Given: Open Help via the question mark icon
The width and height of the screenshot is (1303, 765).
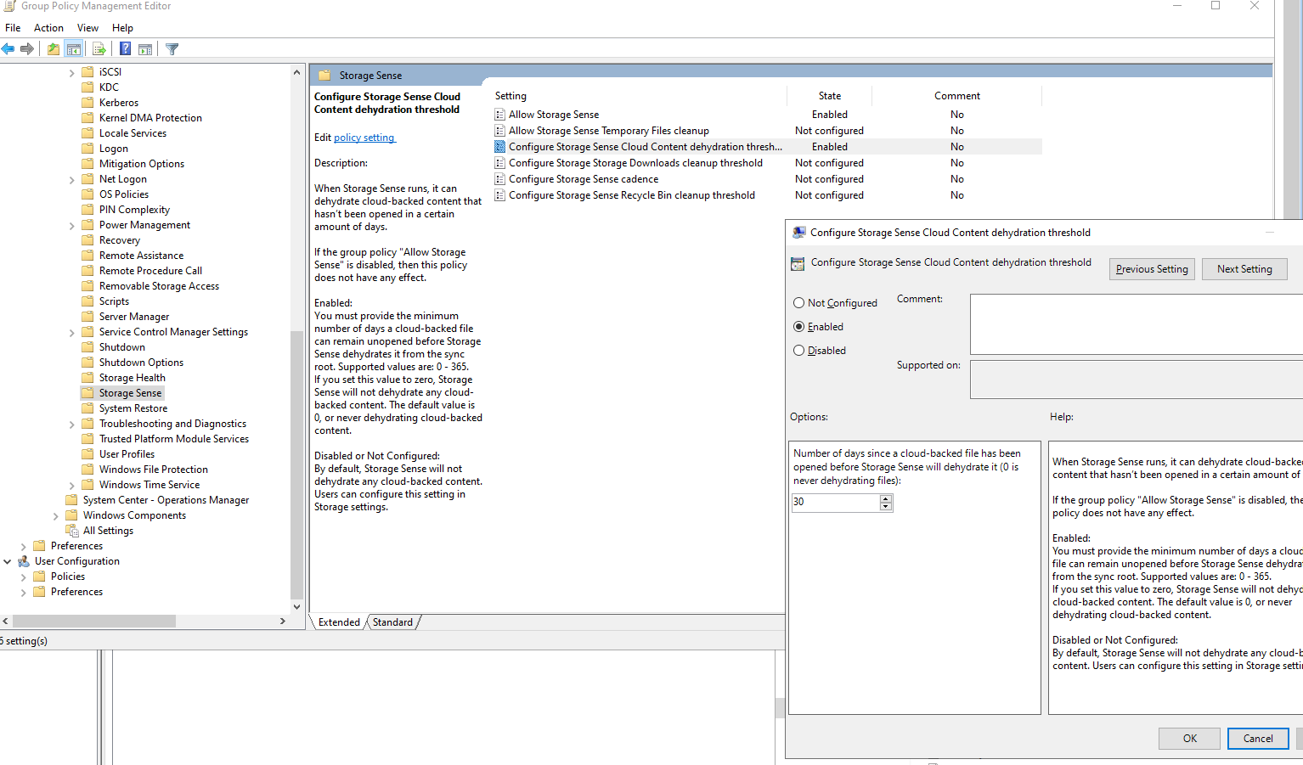Looking at the screenshot, I should click(125, 49).
